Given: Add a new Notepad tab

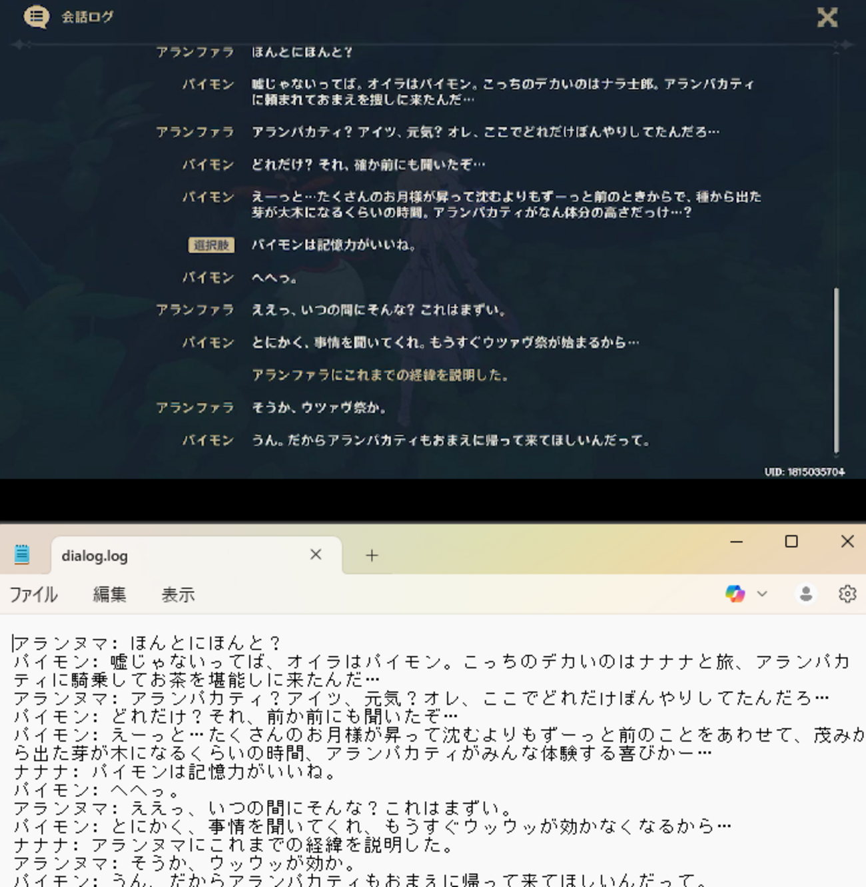Looking at the screenshot, I should pos(372,555).
